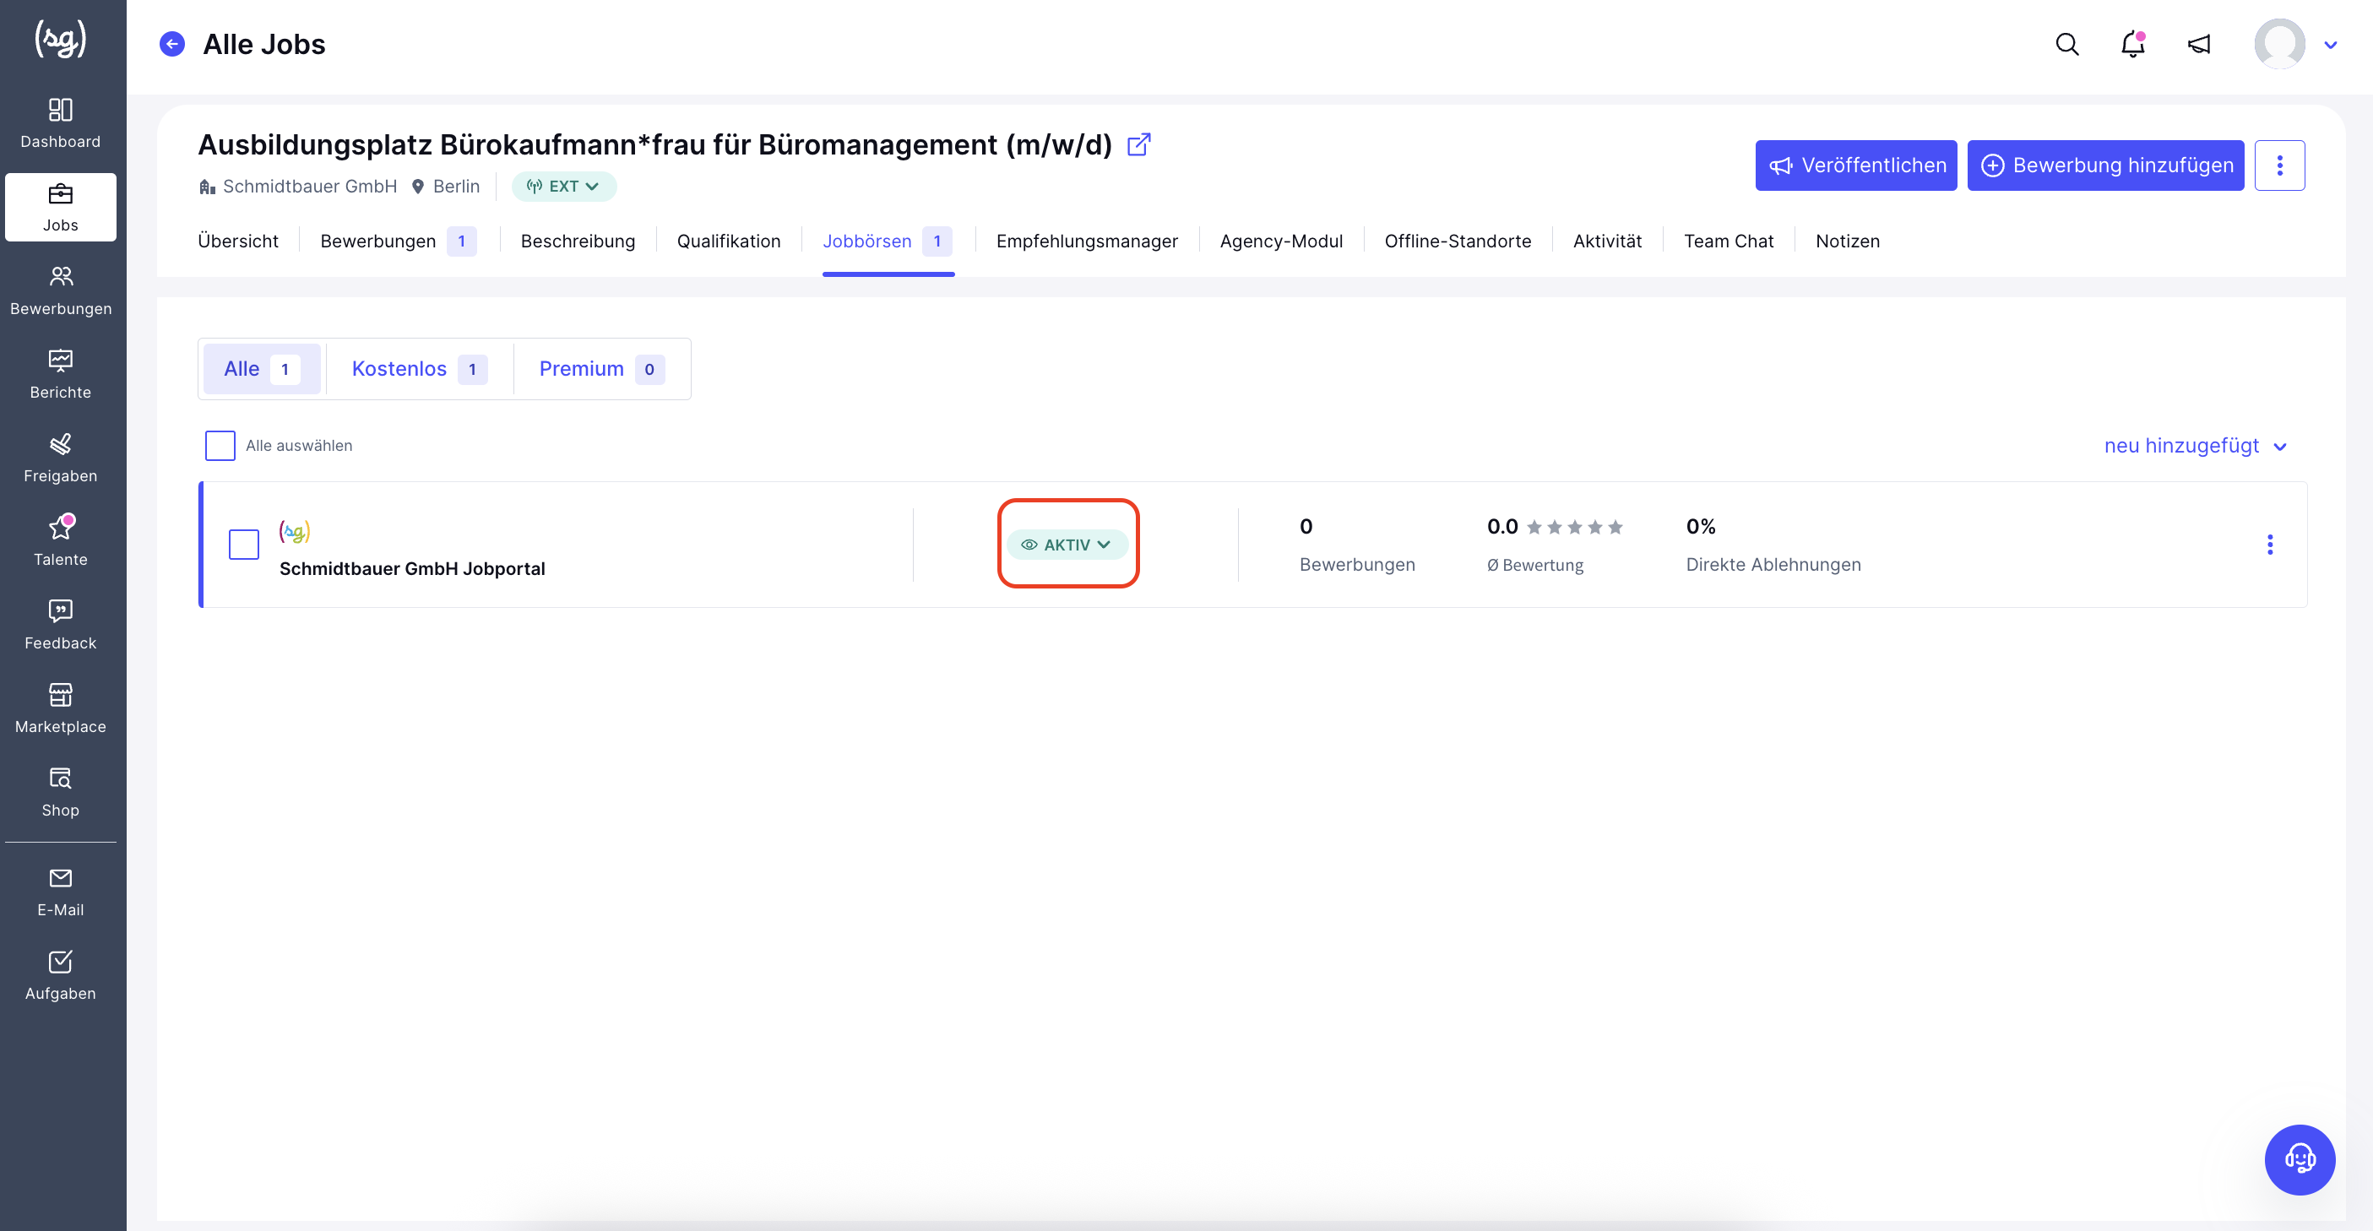Open the Shop in the sidebar
The width and height of the screenshot is (2373, 1231).
click(61, 793)
